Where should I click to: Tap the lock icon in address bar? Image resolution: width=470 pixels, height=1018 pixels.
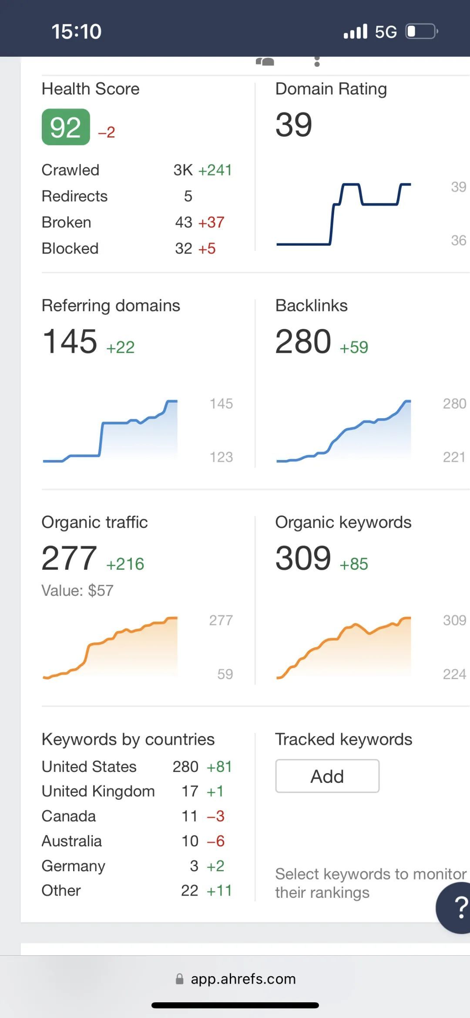[x=179, y=979]
